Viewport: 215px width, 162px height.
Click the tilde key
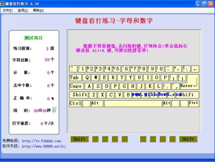tap(73, 69)
